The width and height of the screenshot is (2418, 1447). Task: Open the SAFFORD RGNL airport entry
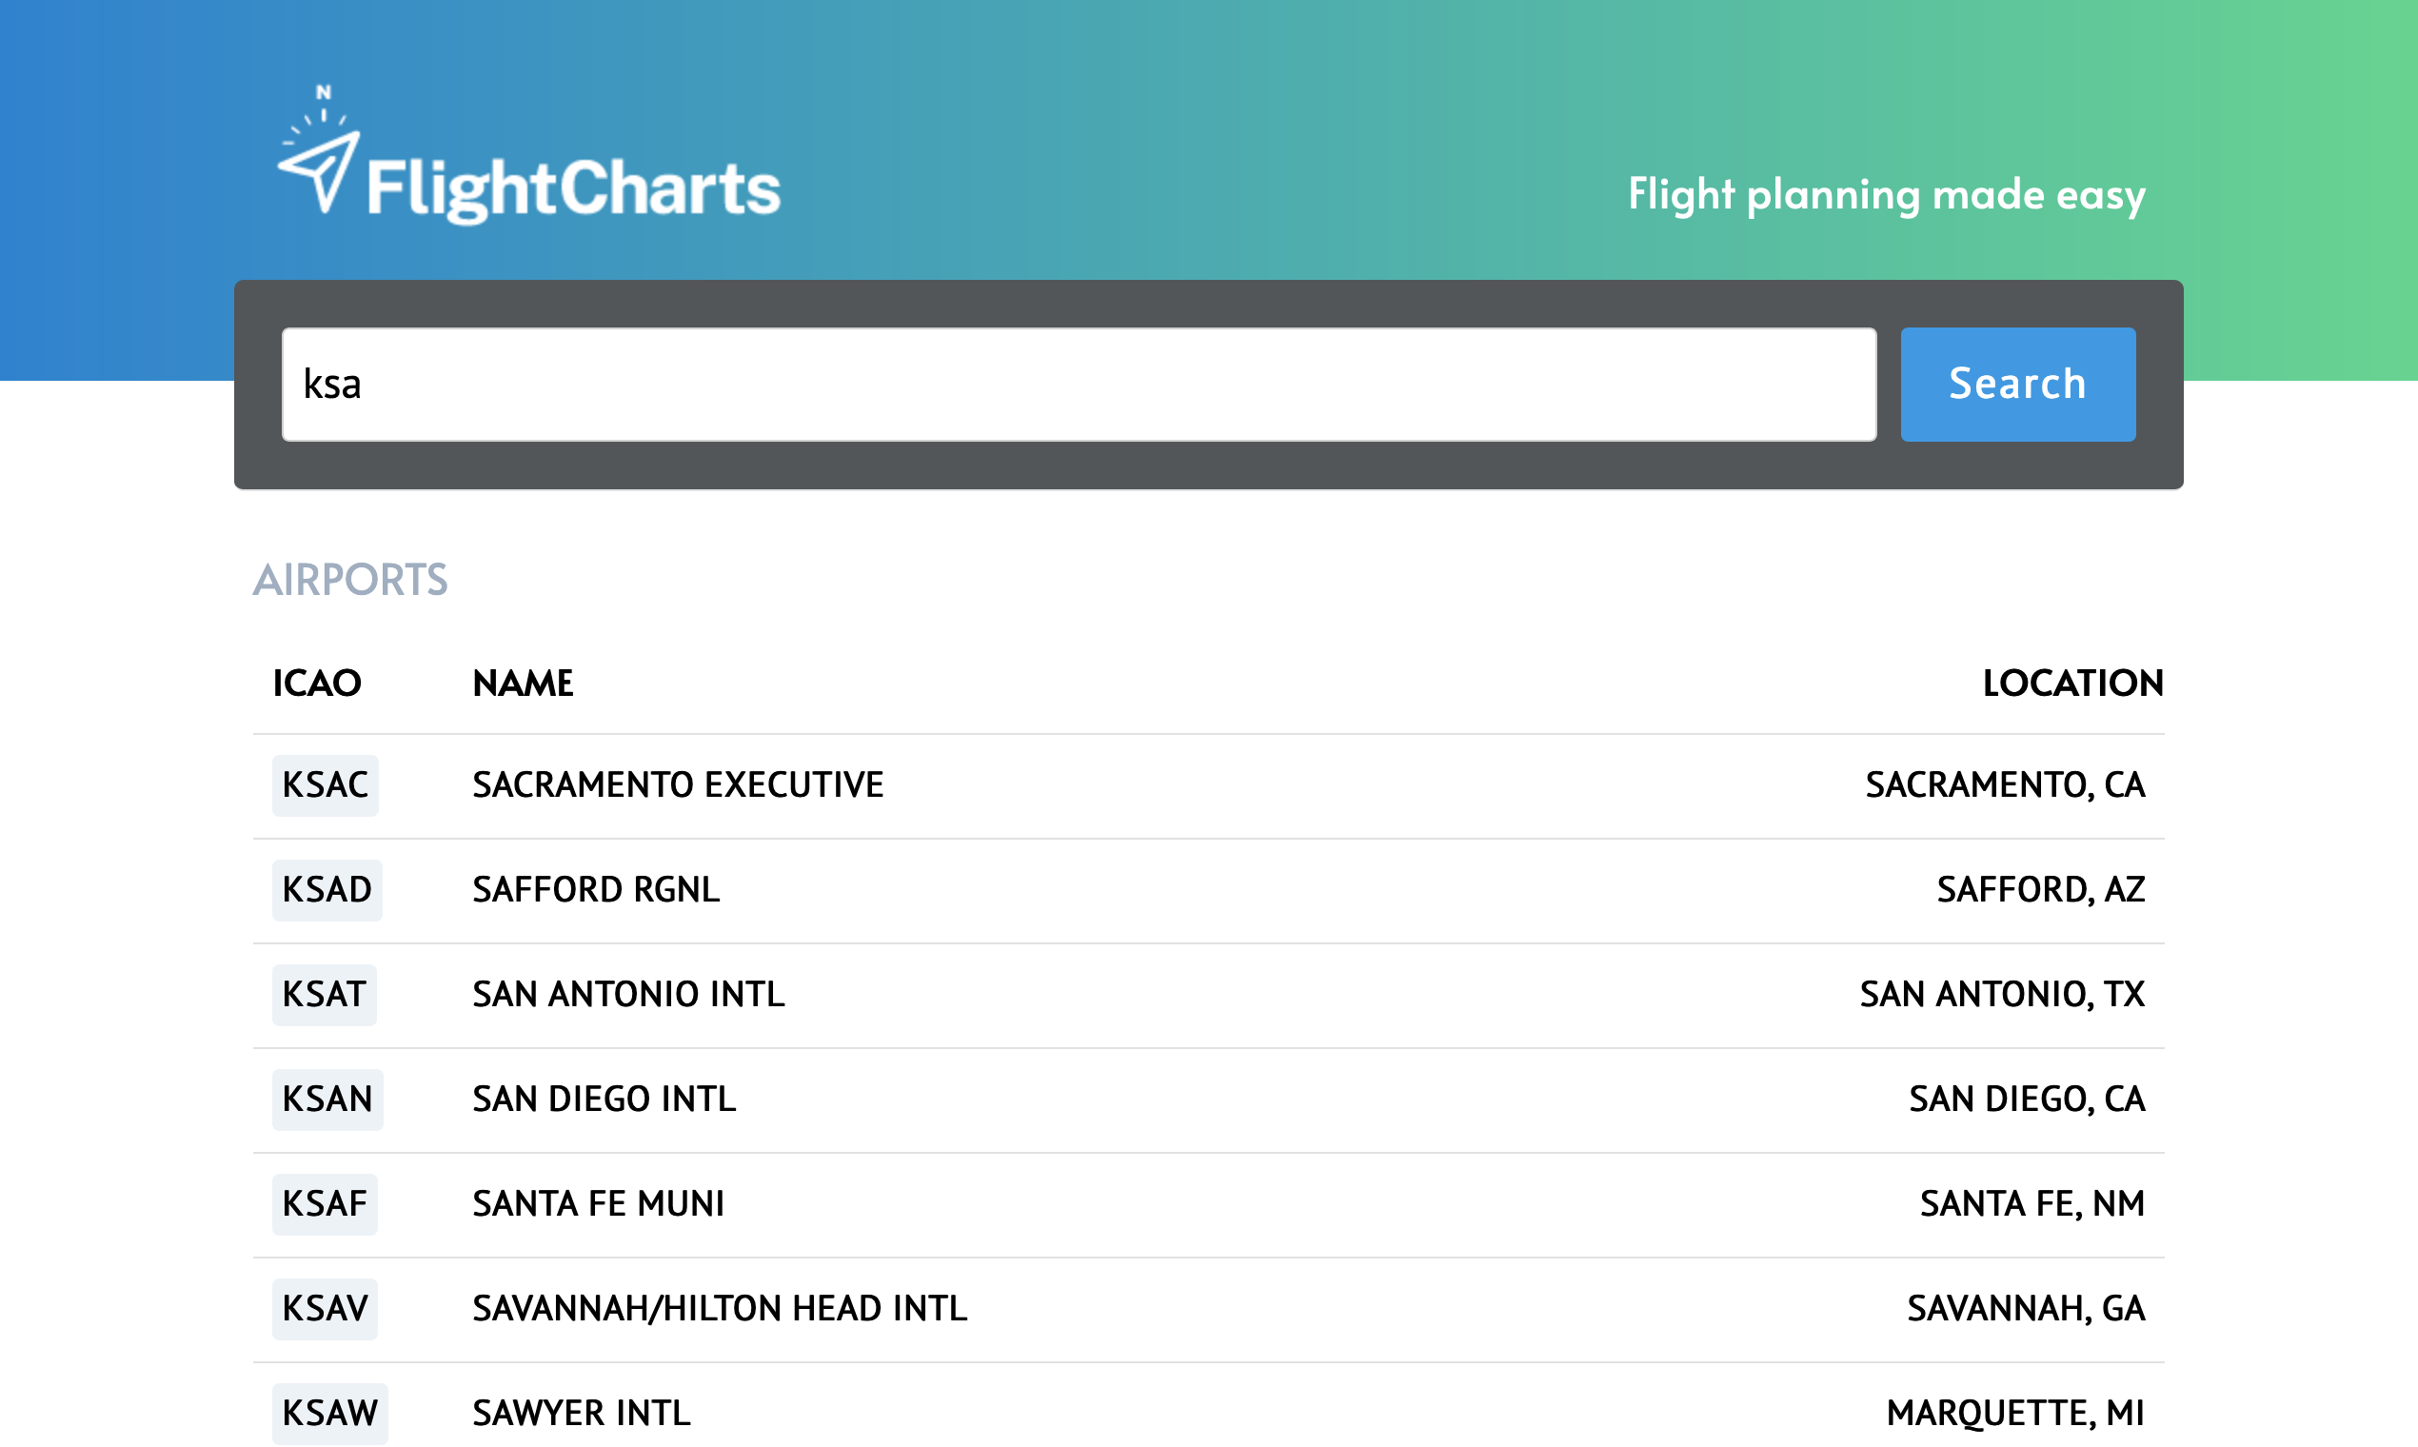pyautogui.click(x=596, y=890)
